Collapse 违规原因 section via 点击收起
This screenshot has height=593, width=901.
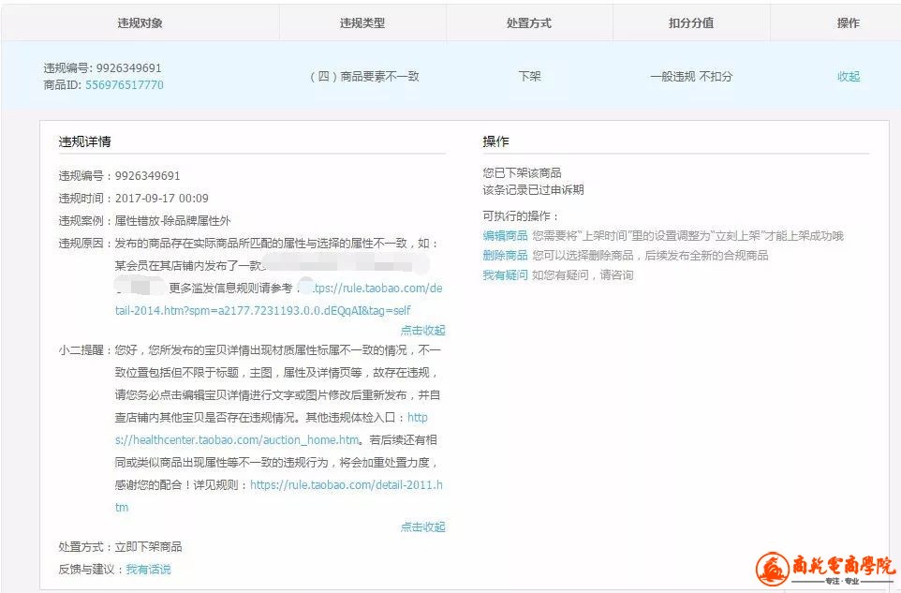point(422,330)
